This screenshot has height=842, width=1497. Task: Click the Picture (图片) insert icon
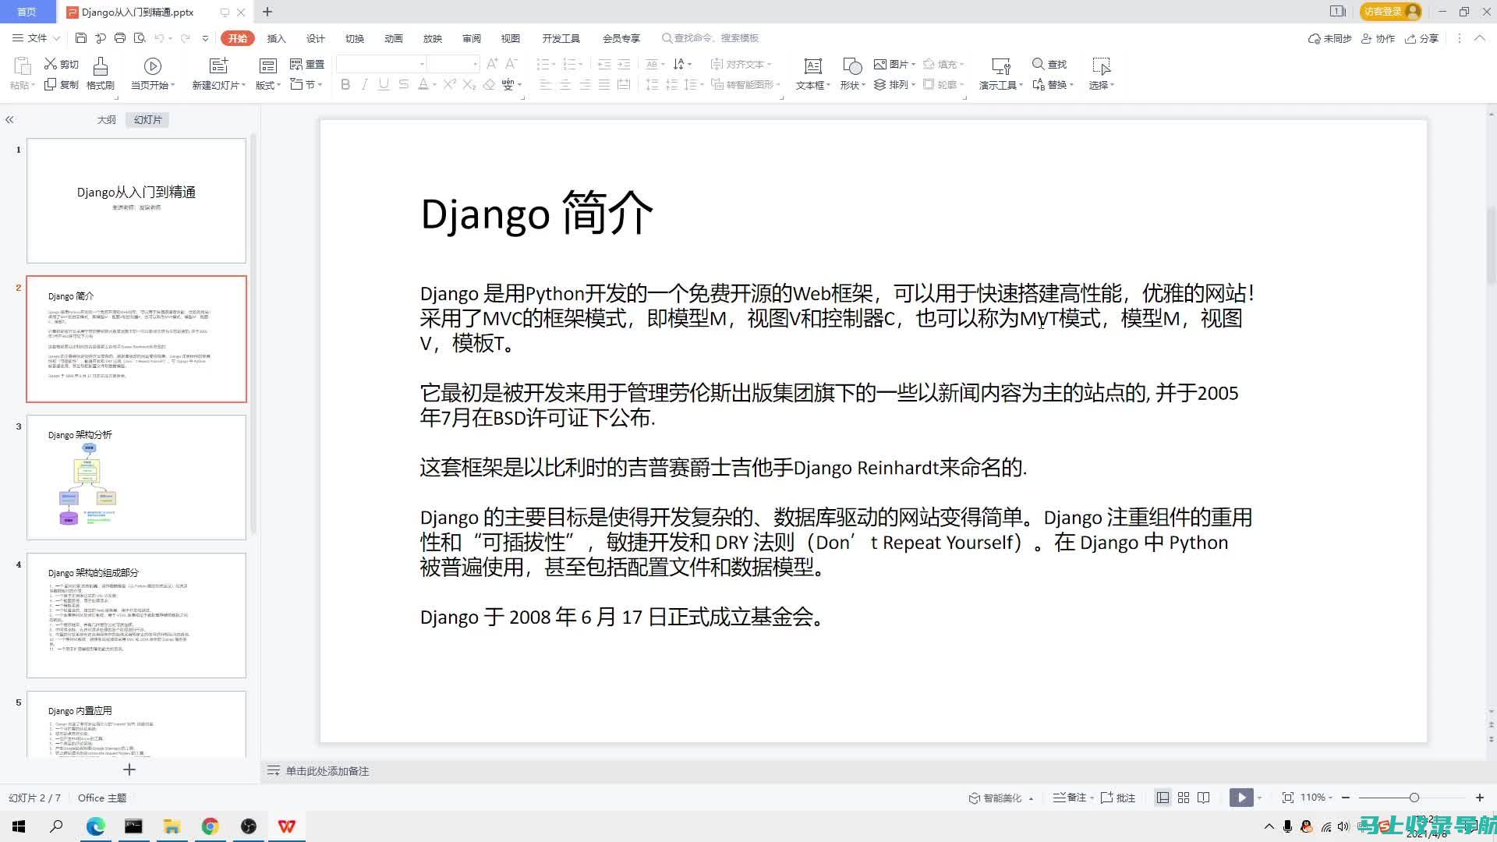894,64
